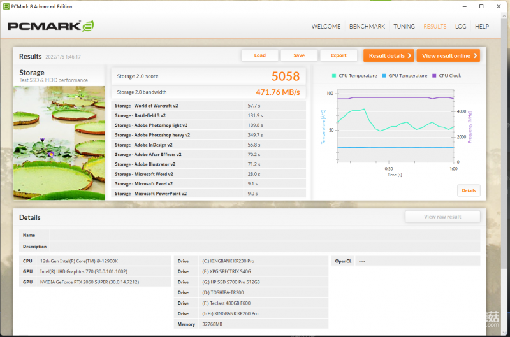Viewport: 510px width, 337px height.
Task: Select Microsoft Word v2 row
Action: pos(208,174)
